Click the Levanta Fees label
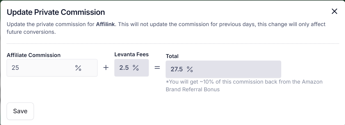Screen dimensions: 345x125 (x=131, y=54)
